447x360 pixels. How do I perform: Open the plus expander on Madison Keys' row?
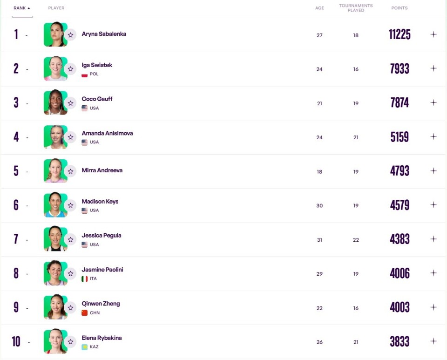coord(433,205)
